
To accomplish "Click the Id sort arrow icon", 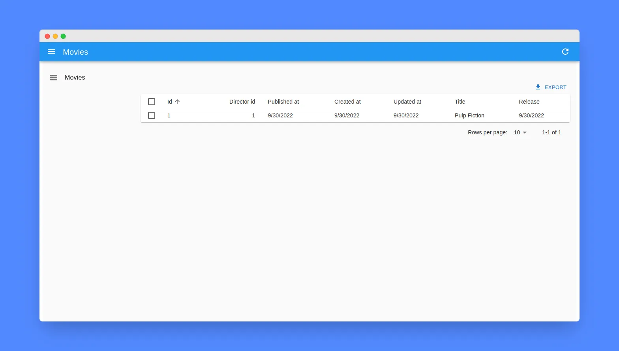I will click(177, 102).
